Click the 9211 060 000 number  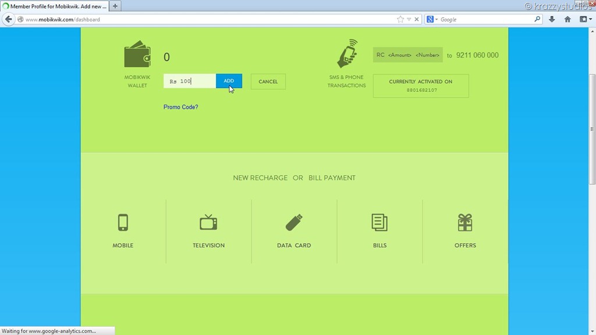pyautogui.click(x=477, y=55)
